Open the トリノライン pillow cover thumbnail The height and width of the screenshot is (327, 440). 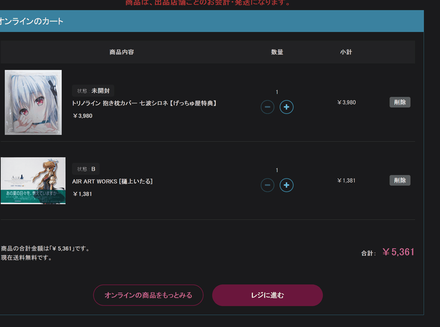pos(33,103)
